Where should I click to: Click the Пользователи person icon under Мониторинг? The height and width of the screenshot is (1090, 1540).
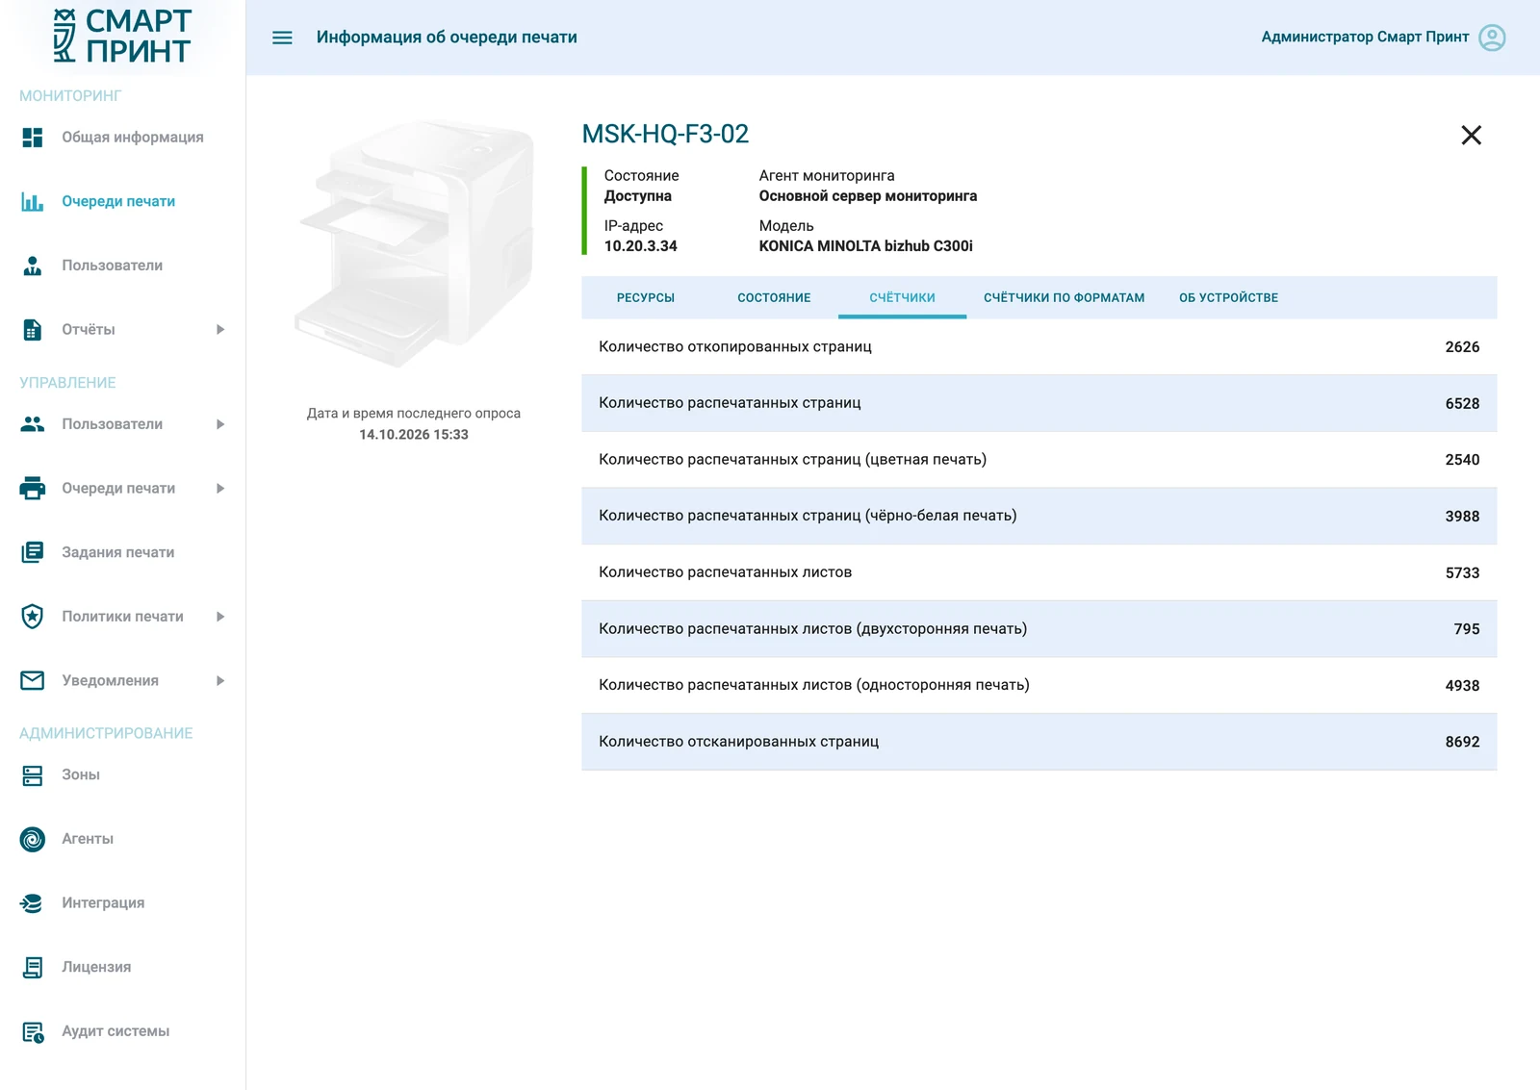[33, 266]
